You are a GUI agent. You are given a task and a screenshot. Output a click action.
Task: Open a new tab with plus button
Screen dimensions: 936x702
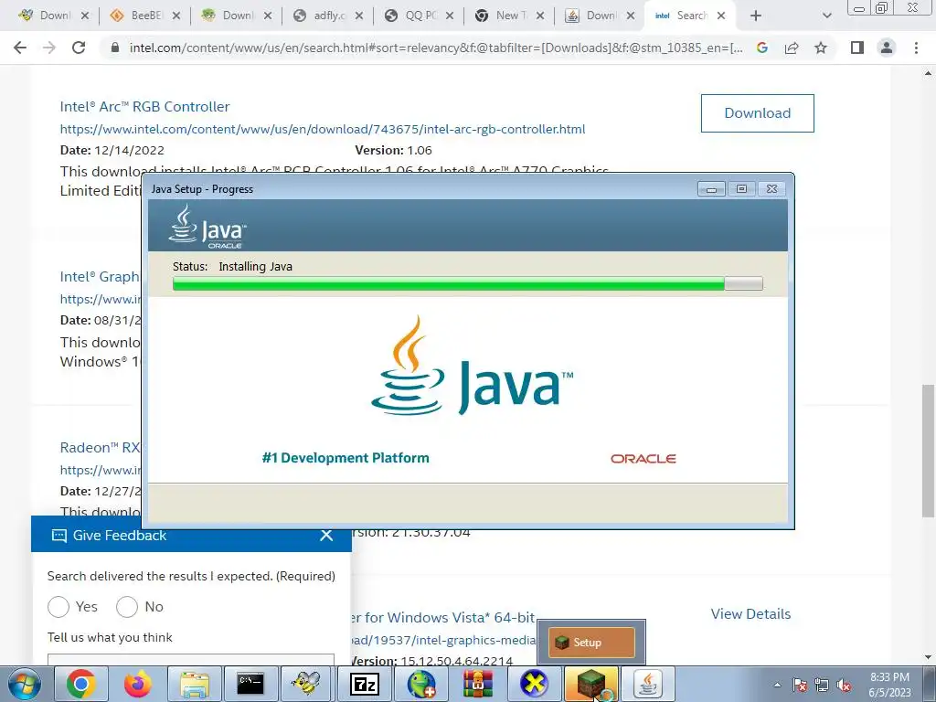click(756, 16)
